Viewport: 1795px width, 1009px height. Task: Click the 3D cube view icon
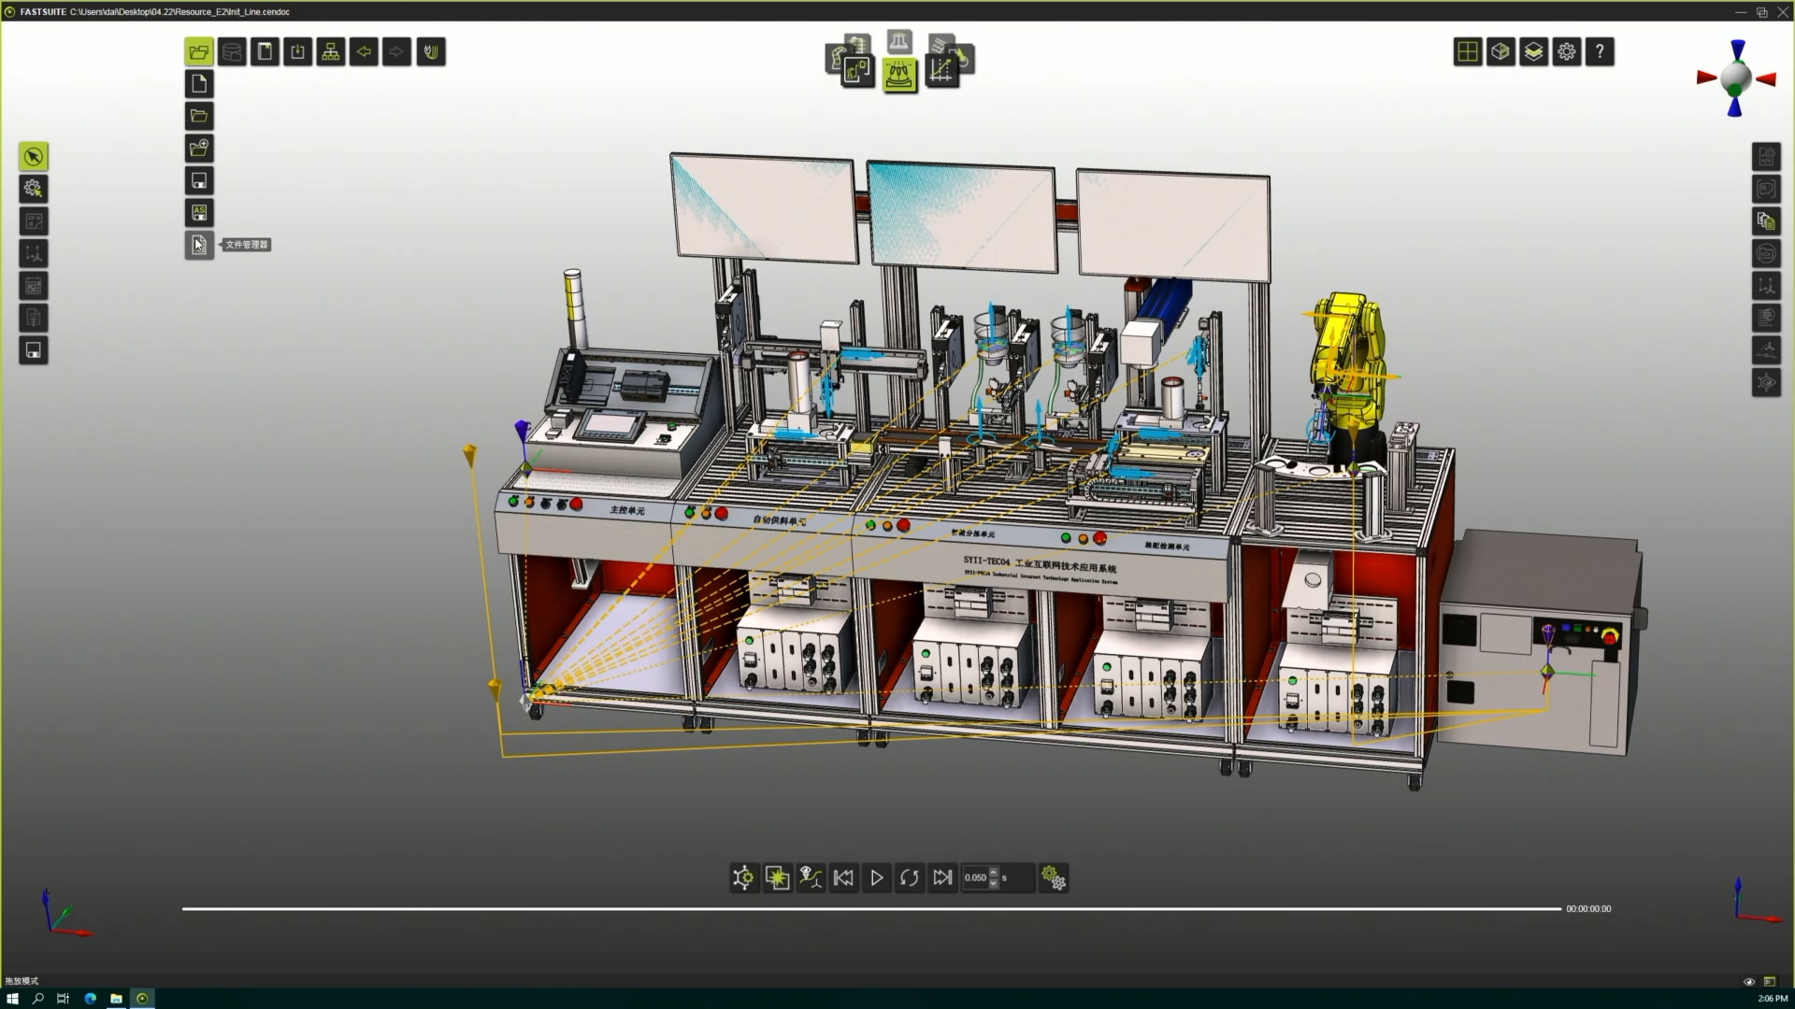1501,52
